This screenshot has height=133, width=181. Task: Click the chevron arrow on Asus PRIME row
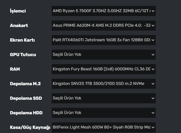(x=153, y=26)
